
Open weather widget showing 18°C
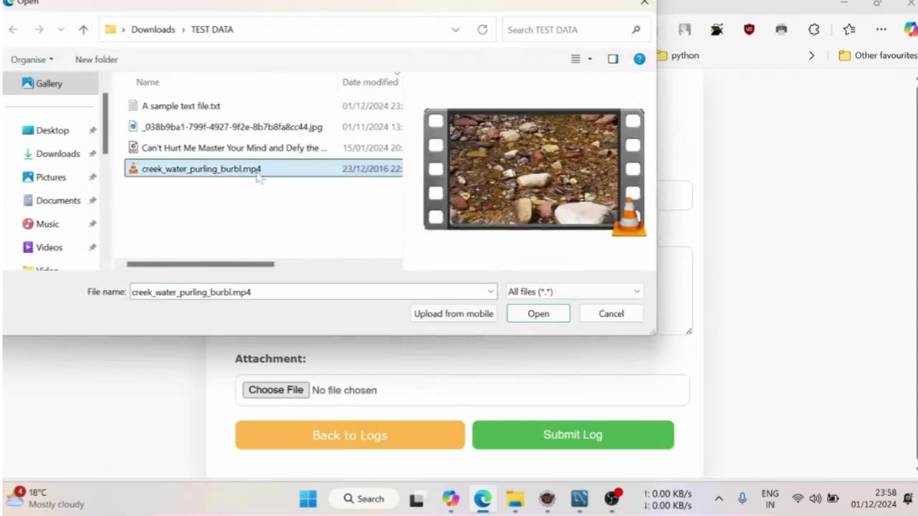coord(46,498)
